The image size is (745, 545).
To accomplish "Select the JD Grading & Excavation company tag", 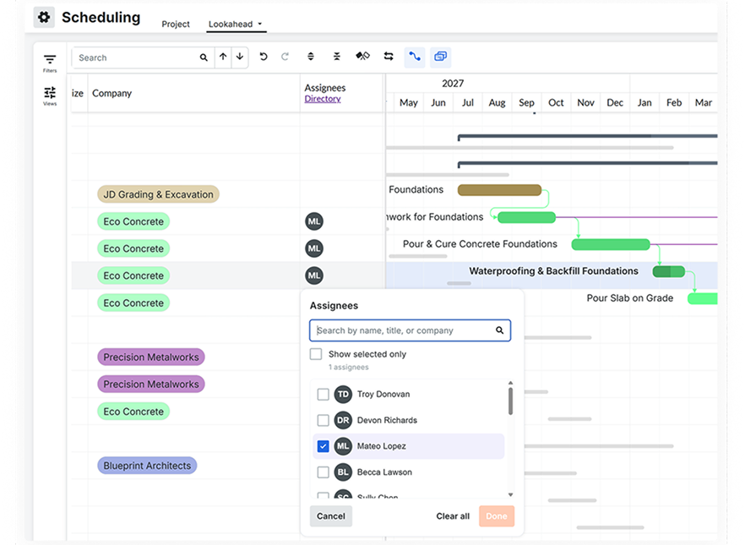I will click(x=158, y=194).
